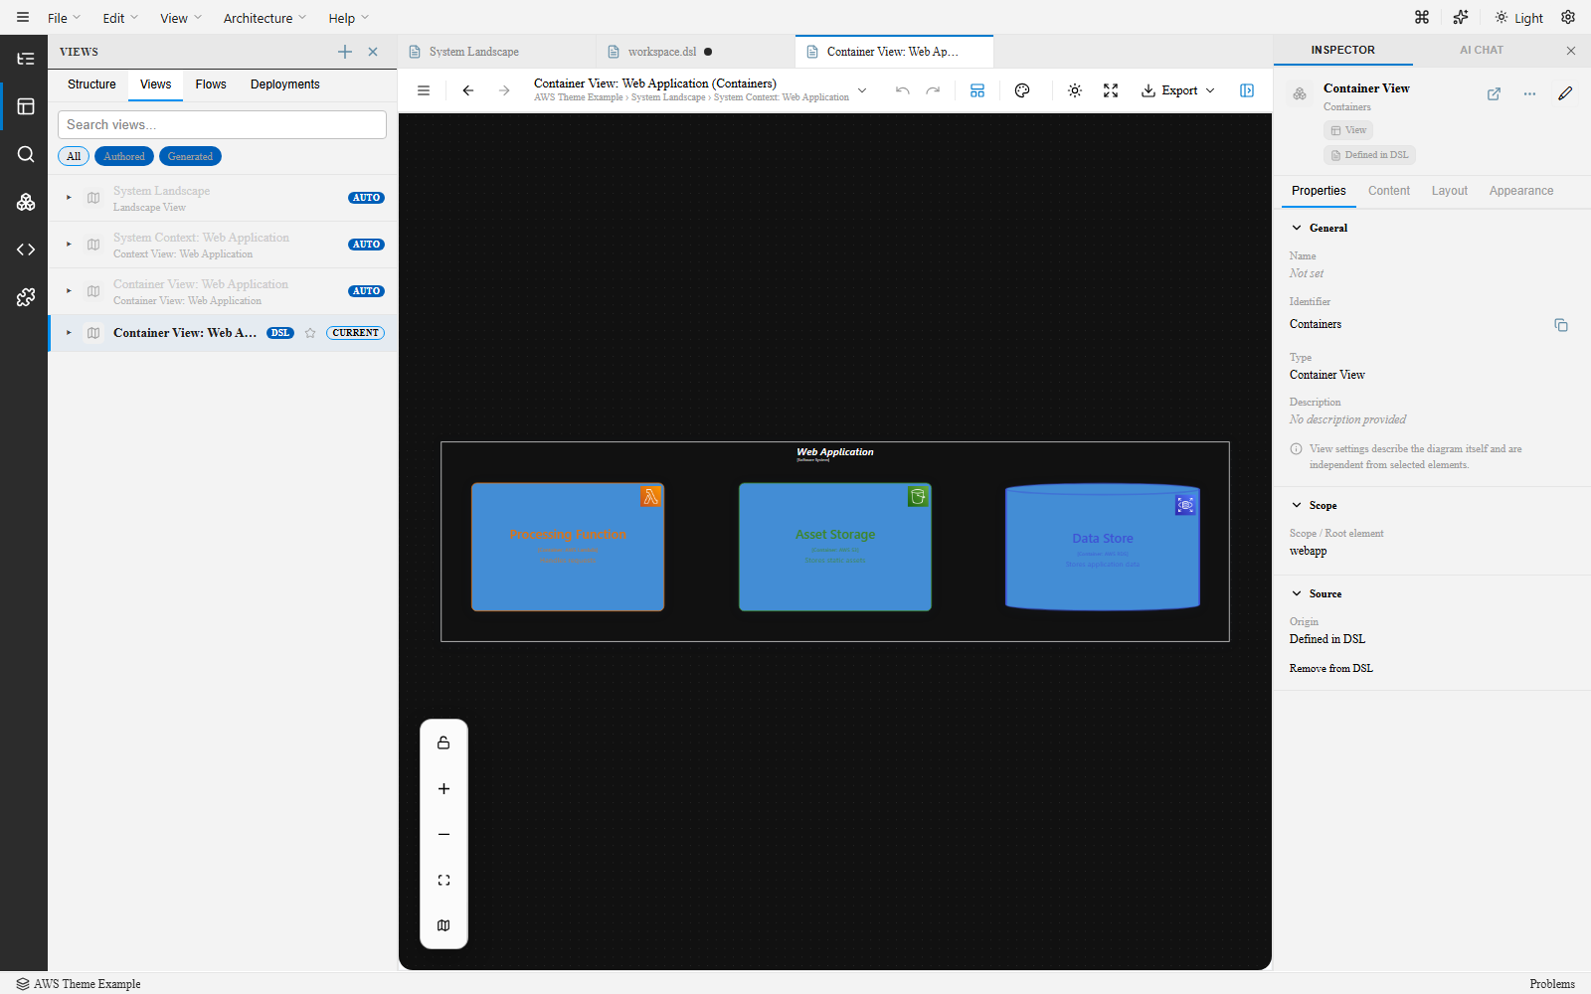1591x994 pixels.
Task: Toggle the Light theme switch
Action: (1519, 18)
